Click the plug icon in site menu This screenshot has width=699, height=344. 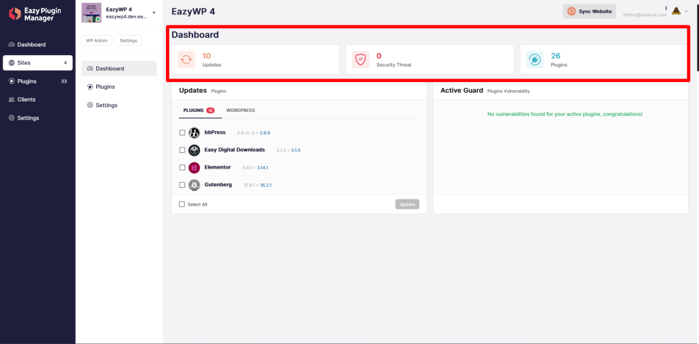(90, 87)
